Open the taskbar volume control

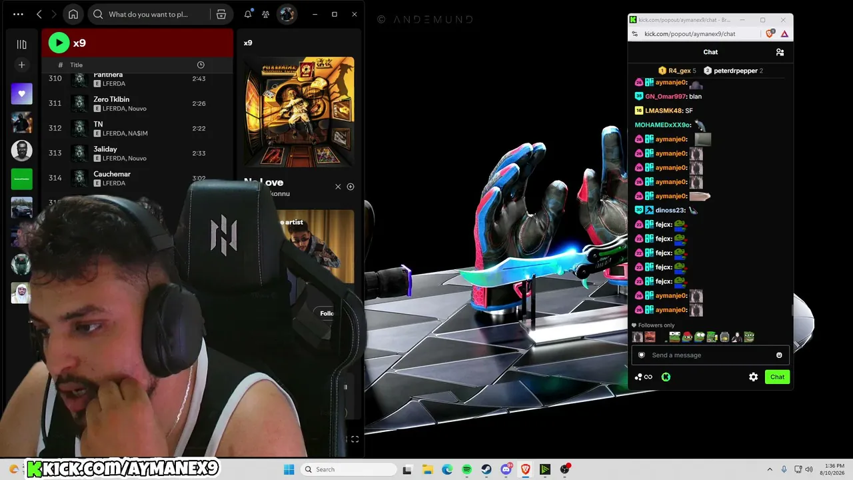[809, 469]
